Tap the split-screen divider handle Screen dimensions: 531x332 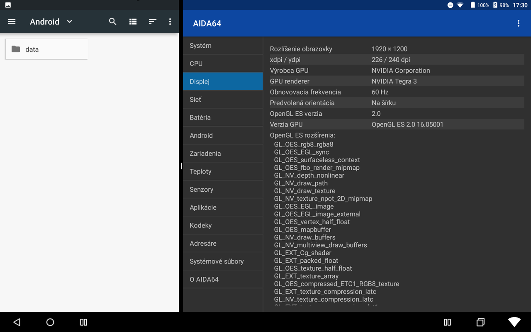[x=181, y=166]
